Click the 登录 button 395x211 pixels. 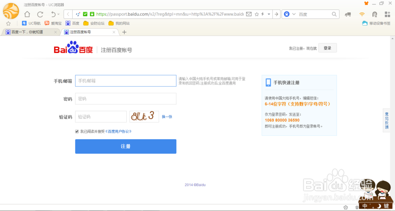pyautogui.click(x=327, y=48)
